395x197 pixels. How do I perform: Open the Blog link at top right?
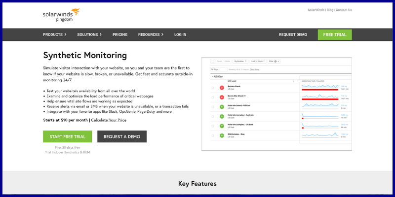pyautogui.click(x=330, y=10)
